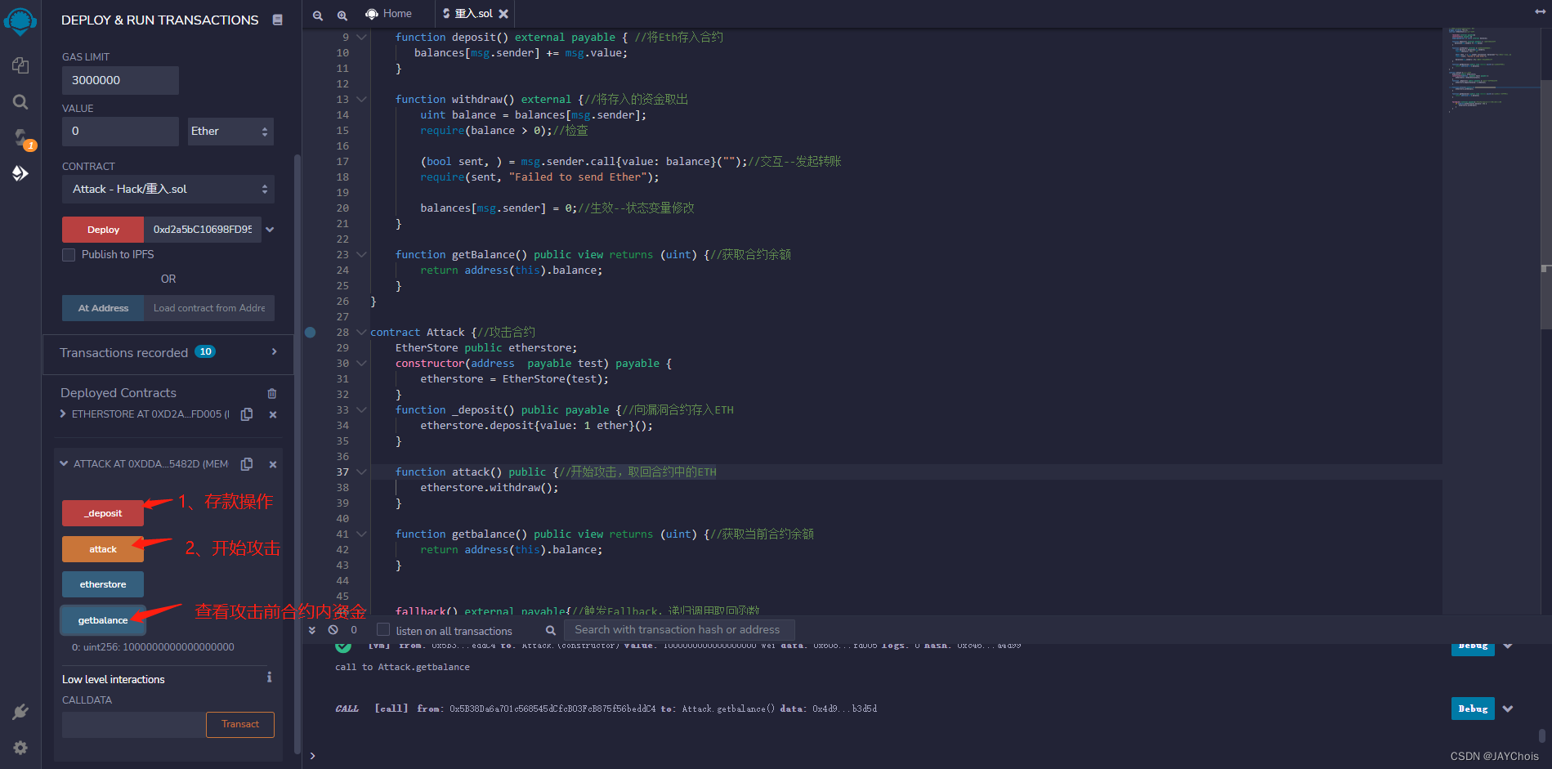1552x769 pixels.
Task: Zoom in the editor font
Action: tap(342, 15)
